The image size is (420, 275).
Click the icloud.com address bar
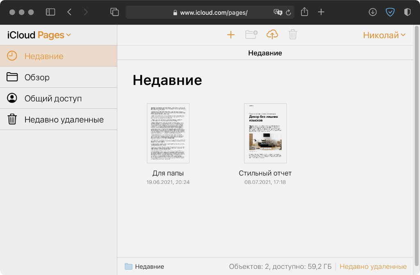pyautogui.click(x=213, y=13)
